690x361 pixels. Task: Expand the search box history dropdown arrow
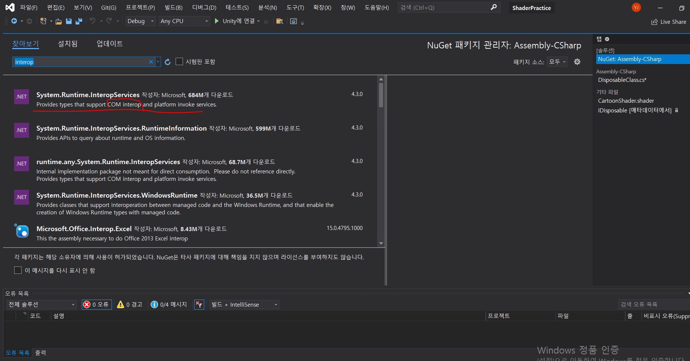tap(158, 62)
